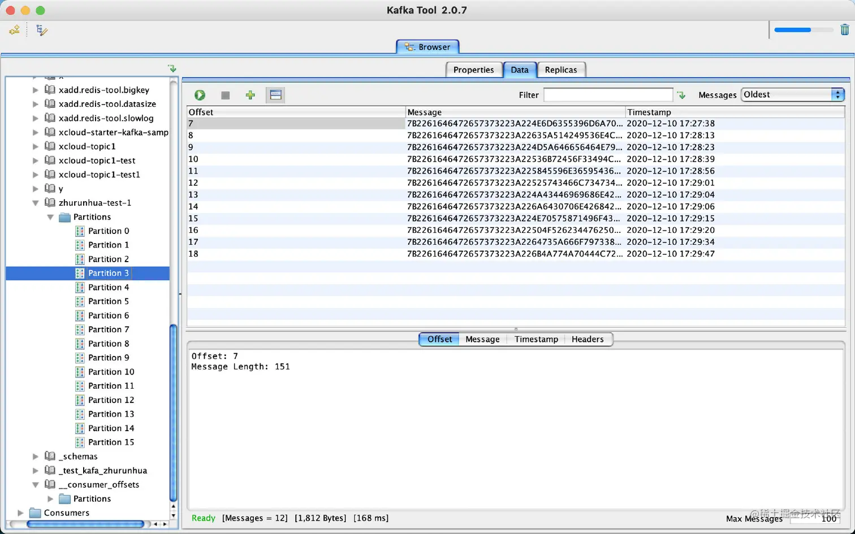Expand the xadd.redis-tool.datasize topic
Image resolution: width=855 pixels, height=534 pixels.
(36, 104)
